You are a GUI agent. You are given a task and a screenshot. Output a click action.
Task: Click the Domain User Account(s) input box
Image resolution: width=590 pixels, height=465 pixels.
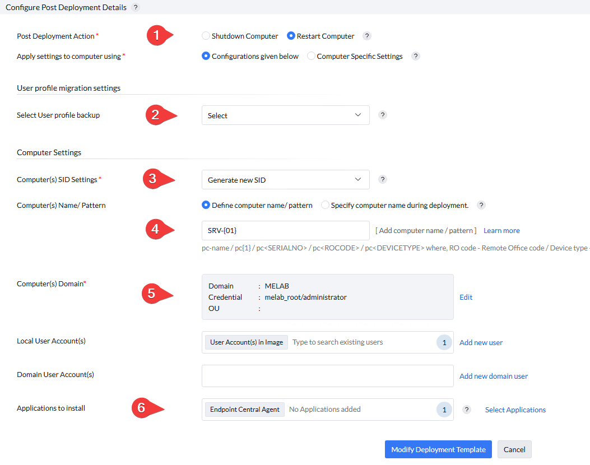point(327,376)
